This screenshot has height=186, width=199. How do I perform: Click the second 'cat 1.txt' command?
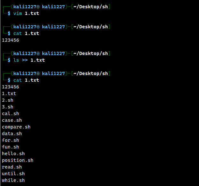[26, 80]
